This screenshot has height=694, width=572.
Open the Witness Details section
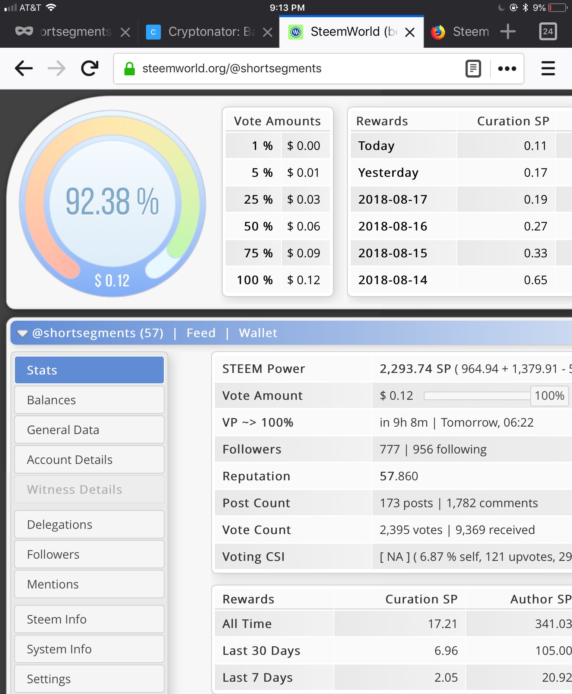point(89,489)
